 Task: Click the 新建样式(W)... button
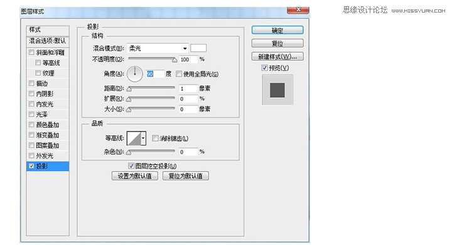point(277,56)
